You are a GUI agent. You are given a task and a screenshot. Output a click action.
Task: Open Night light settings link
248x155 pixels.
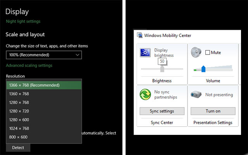click(x=23, y=21)
